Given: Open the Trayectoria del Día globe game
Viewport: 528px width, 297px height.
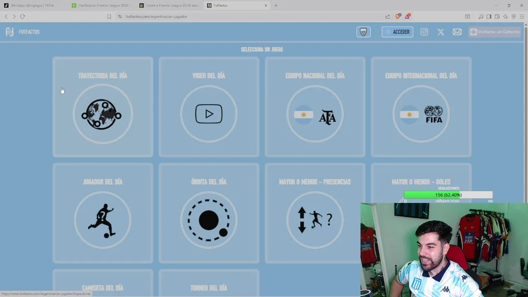Looking at the screenshot, I should 103,114.
